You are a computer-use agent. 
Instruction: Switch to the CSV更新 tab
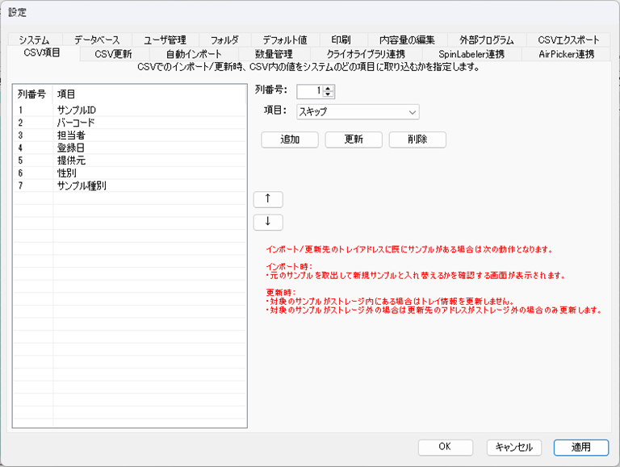point(113,54)
